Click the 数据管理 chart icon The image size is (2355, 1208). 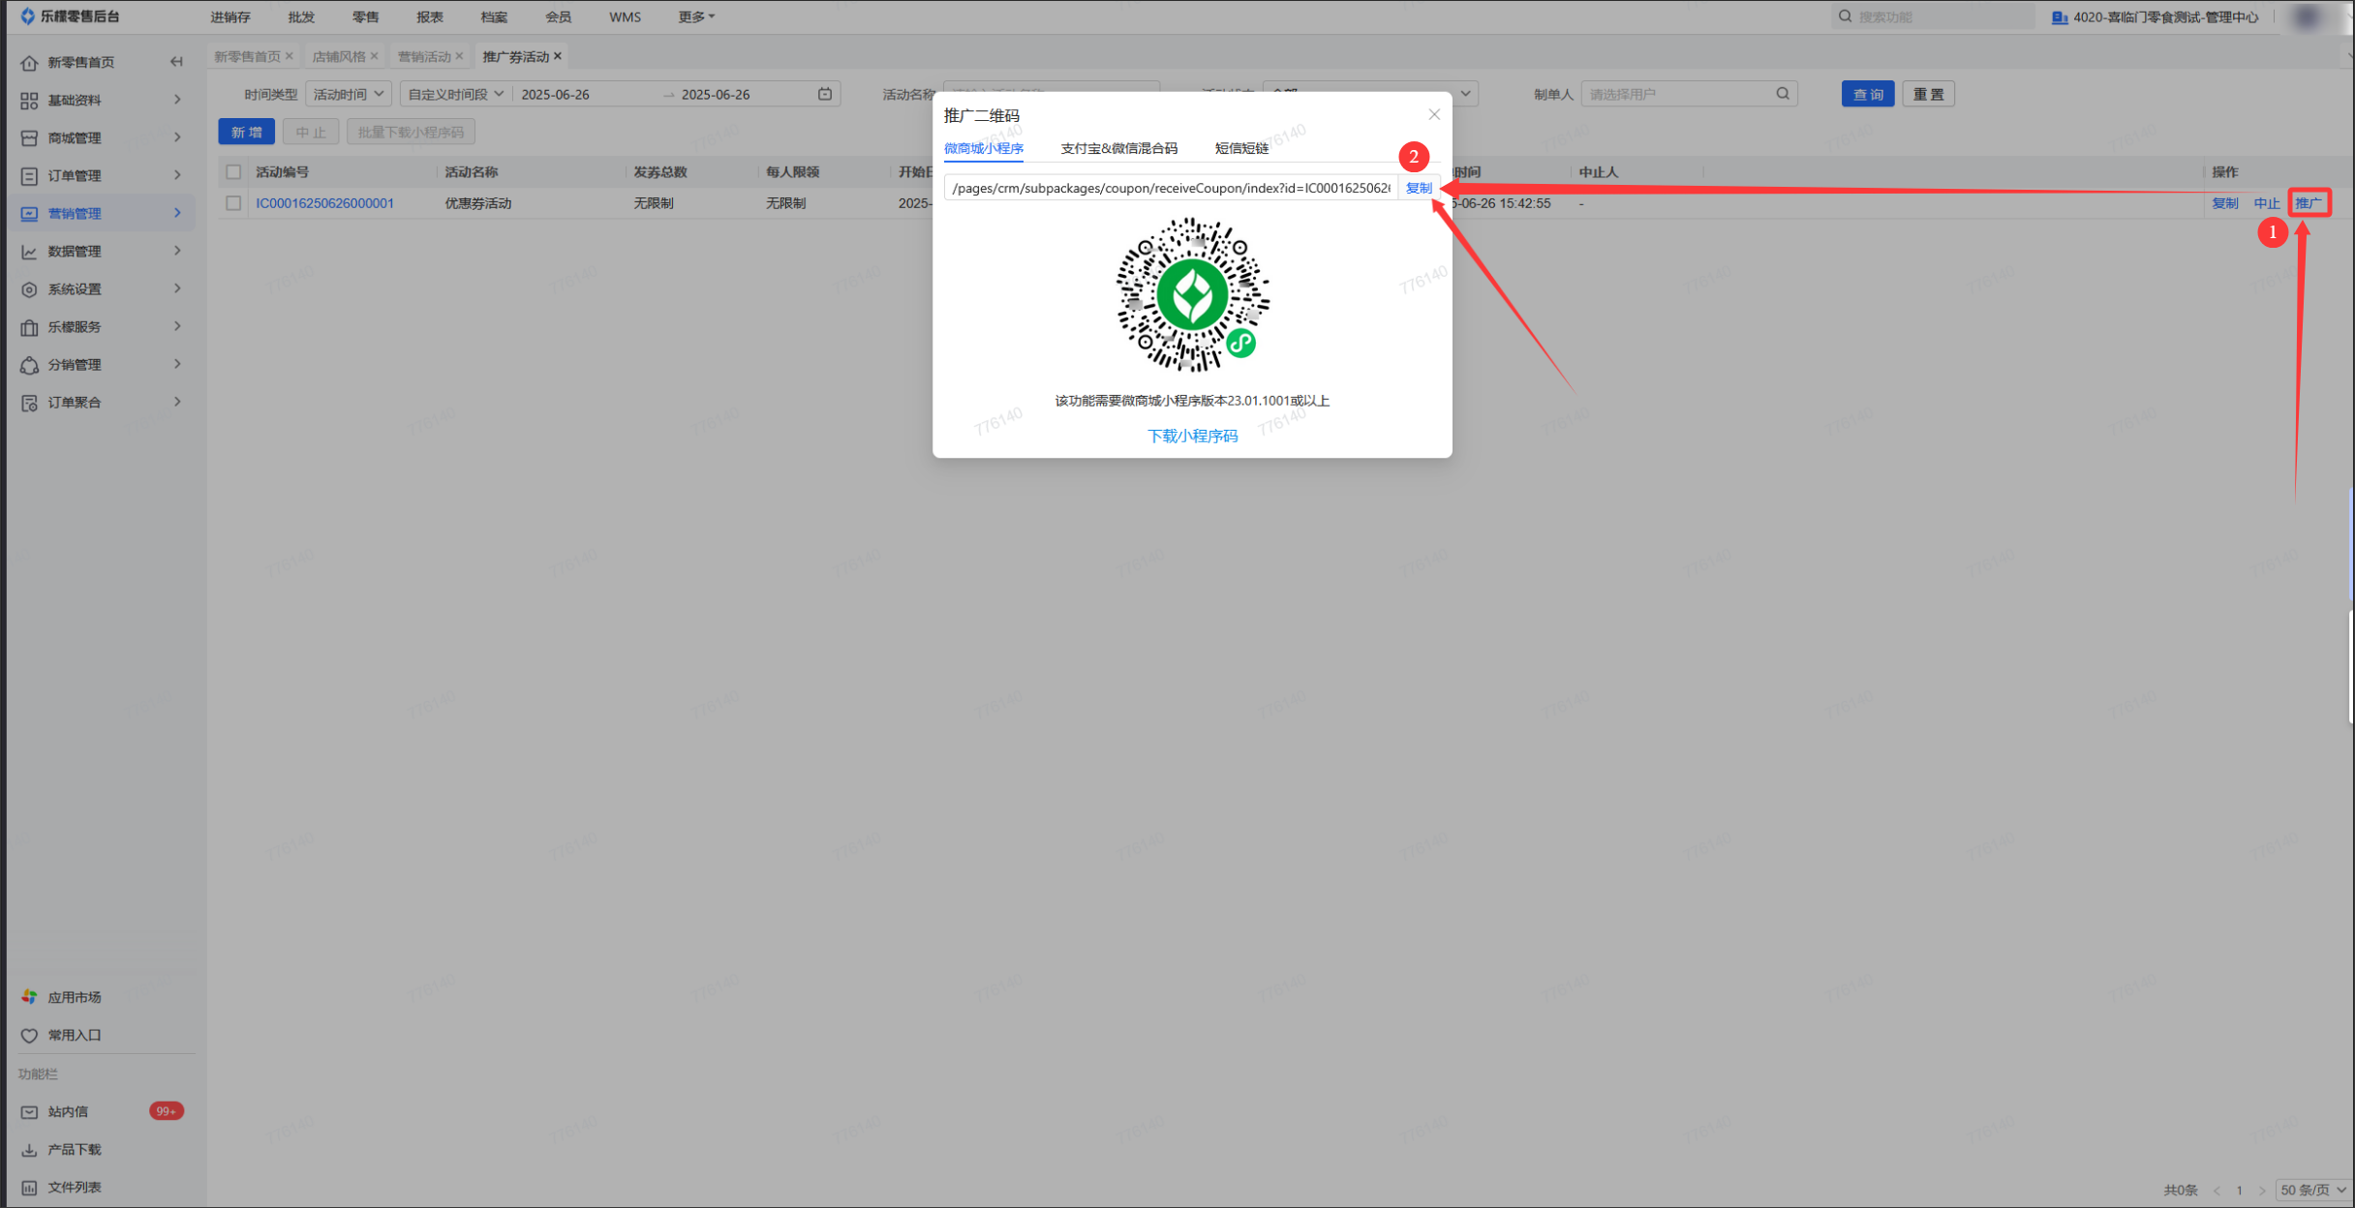(x=29, y=252)
